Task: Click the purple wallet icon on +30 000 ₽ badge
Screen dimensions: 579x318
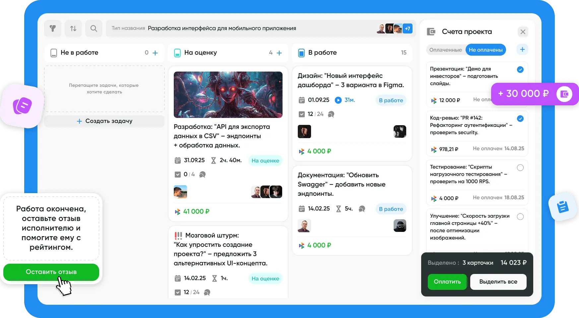Action: point(564,94)
